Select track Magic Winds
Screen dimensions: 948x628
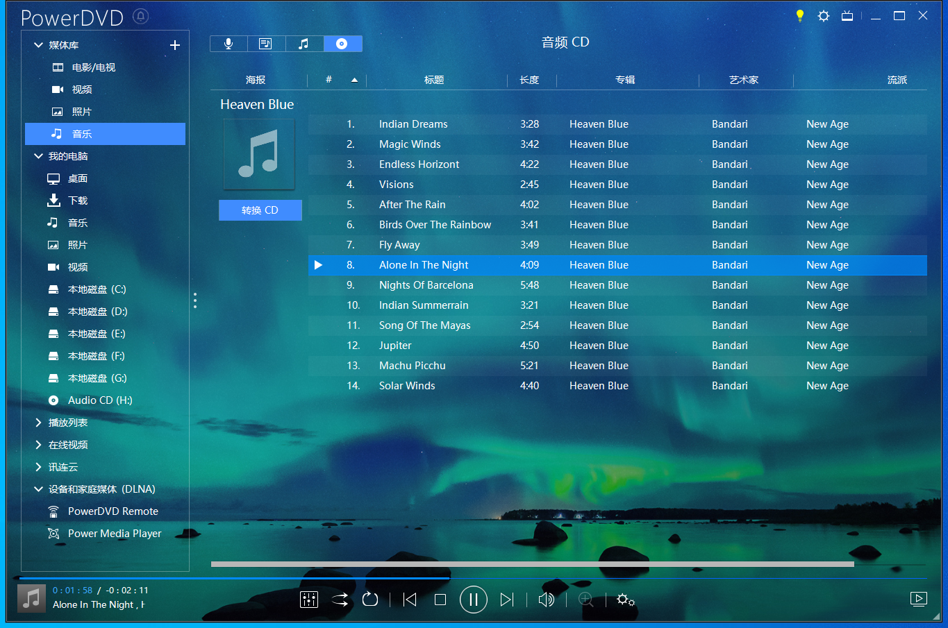click(617, 144)
